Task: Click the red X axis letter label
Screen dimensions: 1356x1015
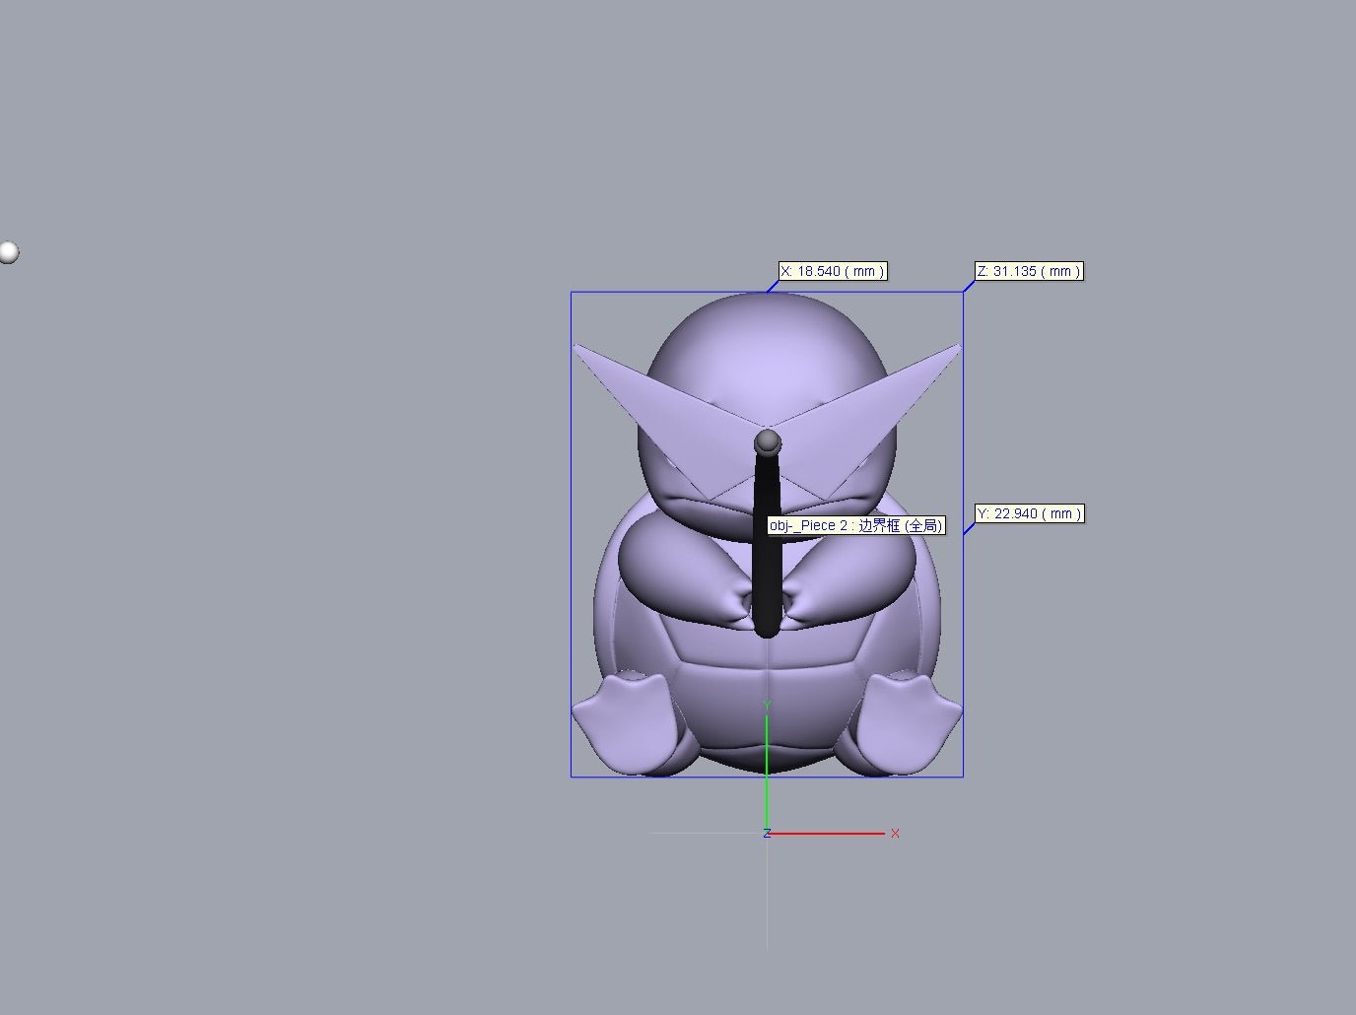Action: tap(895, 834)
